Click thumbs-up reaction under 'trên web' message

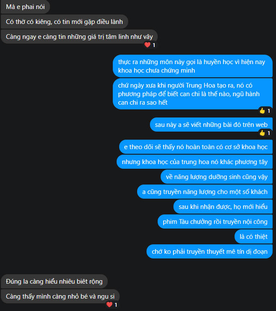265,133
